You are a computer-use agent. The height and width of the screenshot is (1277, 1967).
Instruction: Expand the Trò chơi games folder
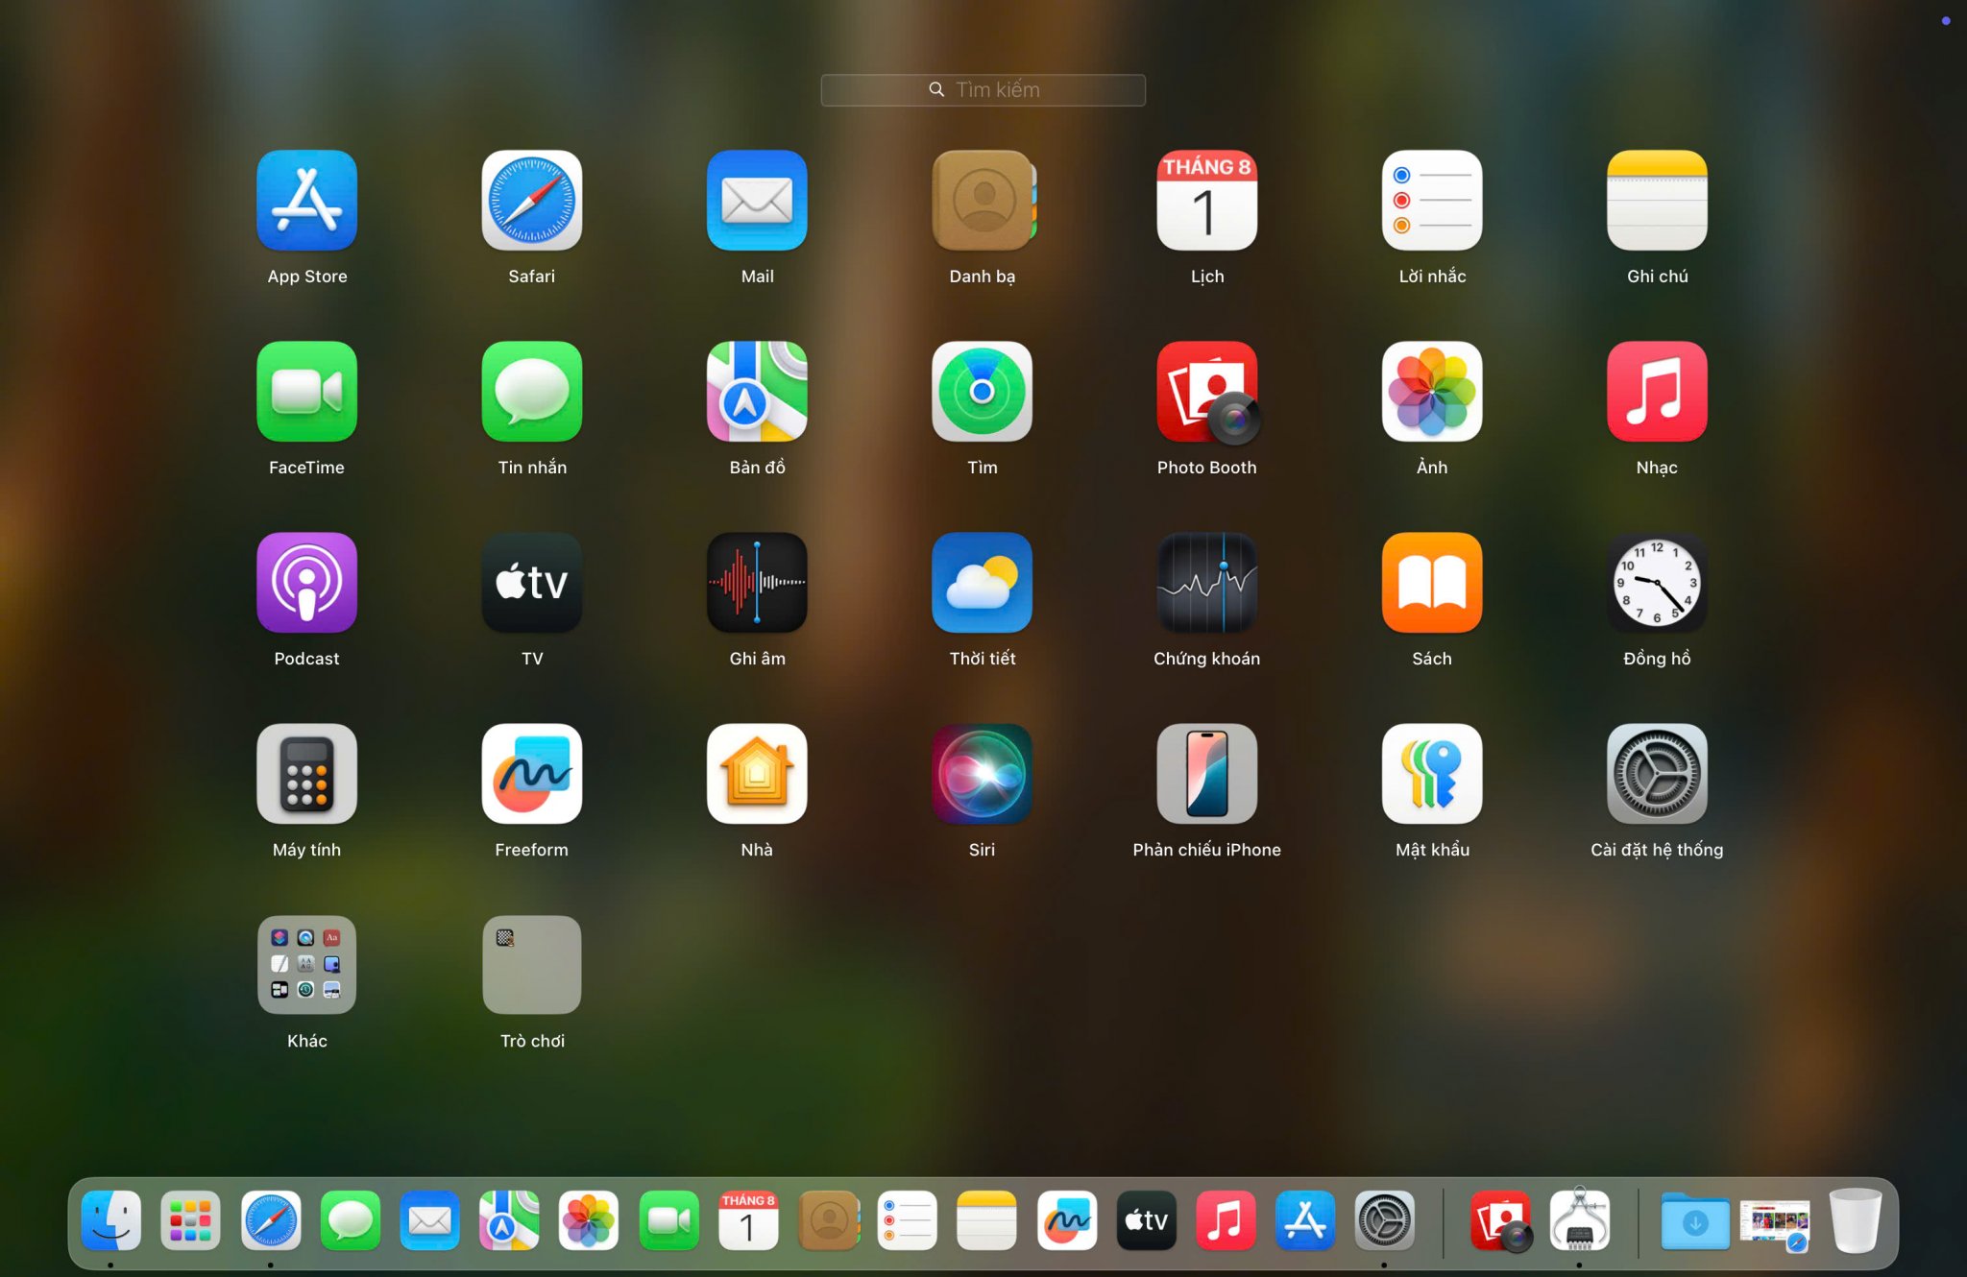click(x=531, y=965)
